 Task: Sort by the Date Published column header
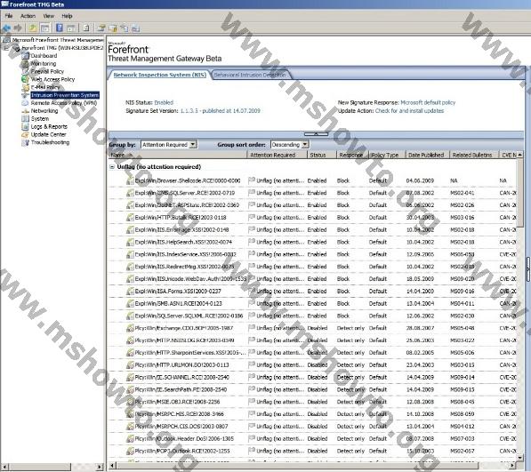pos(427,155)
